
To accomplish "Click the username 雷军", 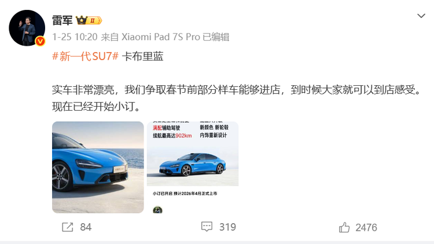I will [x=62, y=20].
